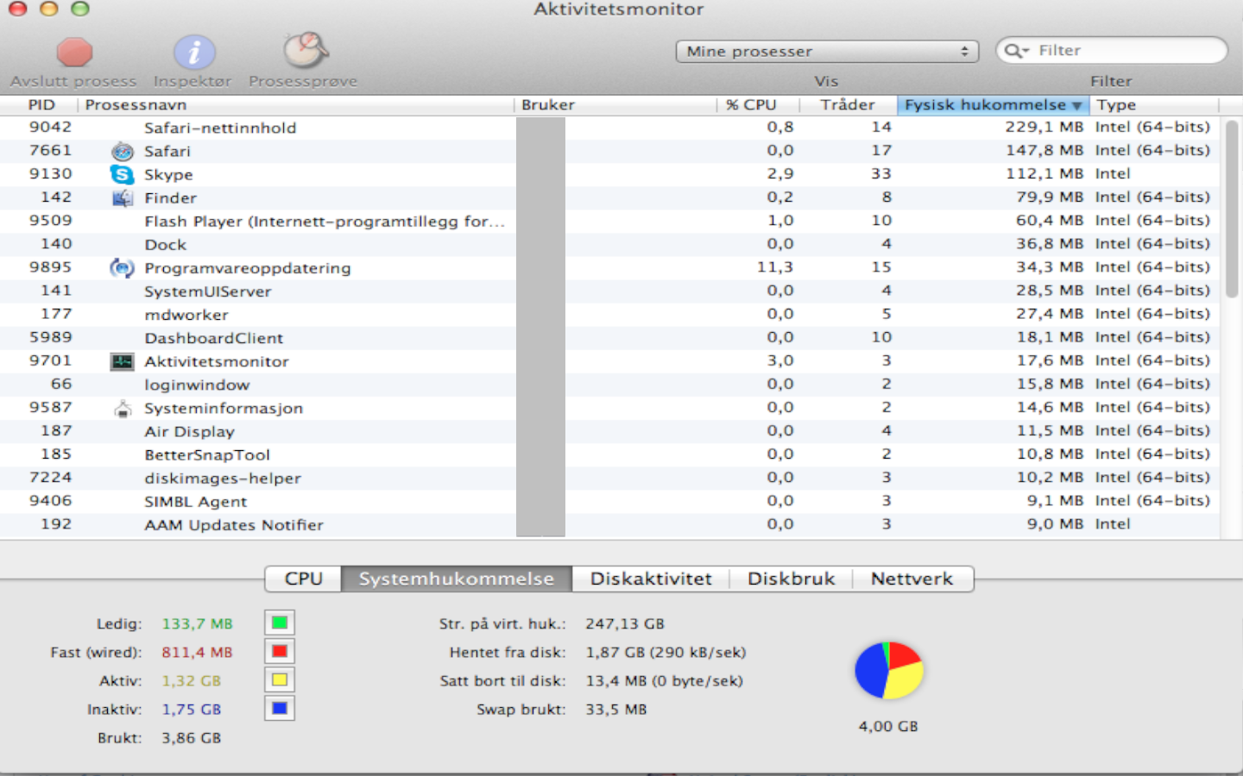Click the red Fast (wired) color swatch
This screenshot has width=1243, height=776.
[280, 651]
